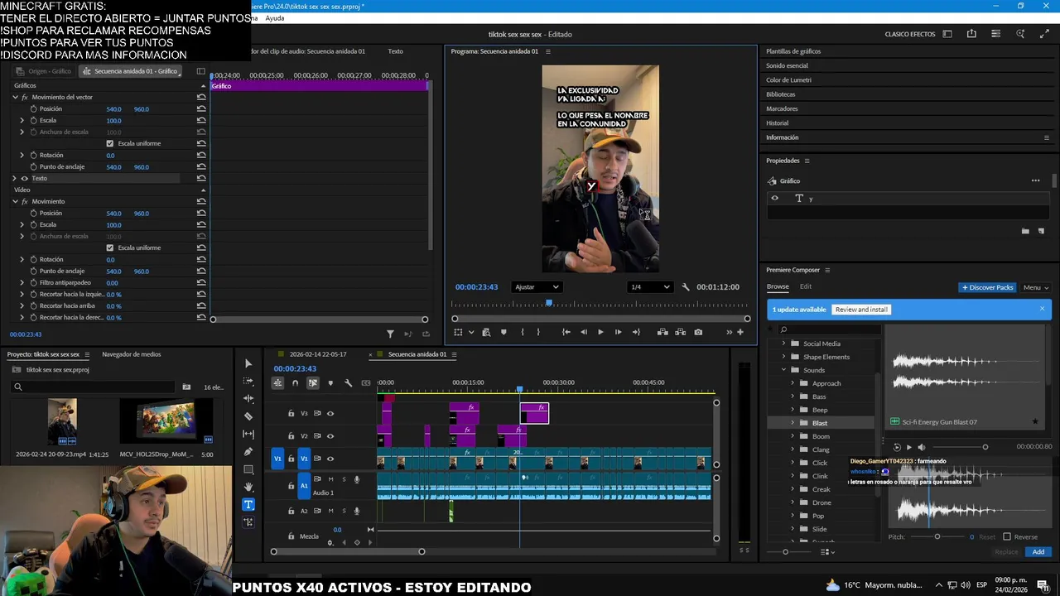This screenshot has height=596, width=1060.
Task: Click Go to Out point in Program monitor
Action: [x=636, y=332]
